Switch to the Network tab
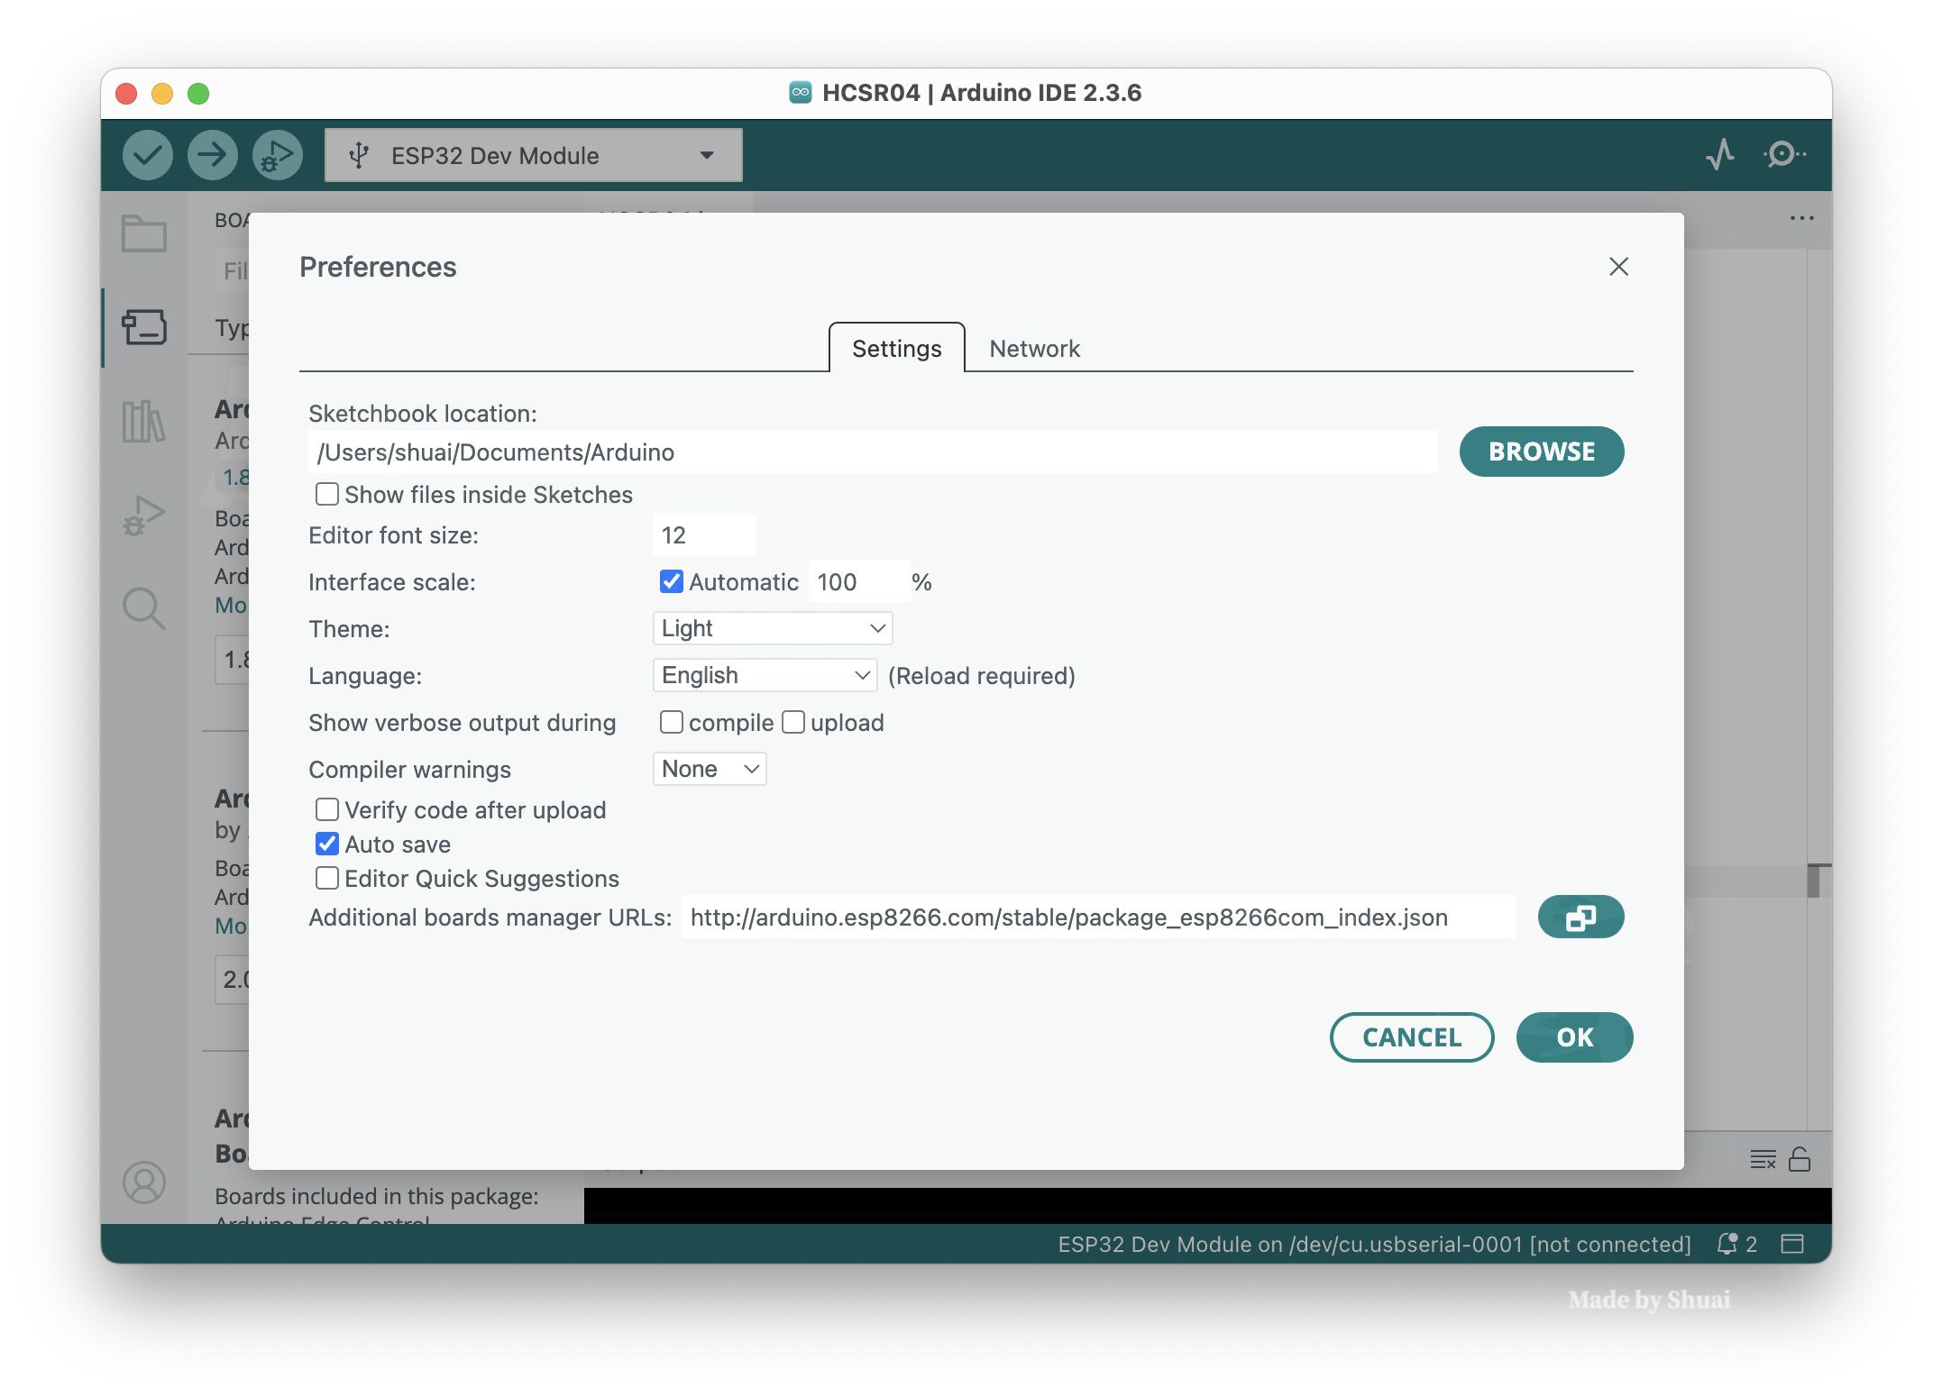This screenshot has height=1397, width=1933. 1033,348
